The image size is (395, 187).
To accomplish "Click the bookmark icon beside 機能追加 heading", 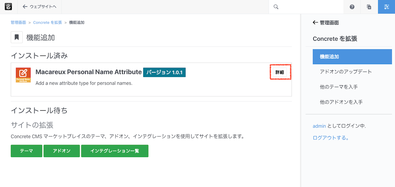I will click(x=17, y=38).
